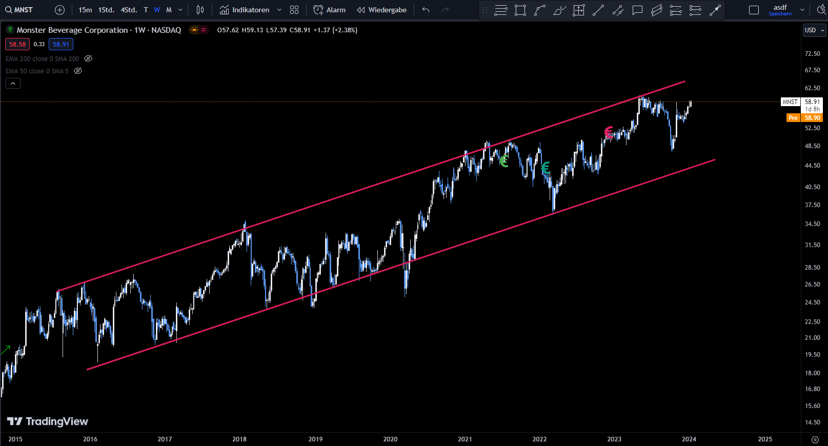Switch to the 4Std. timeframe

point(129,10)
